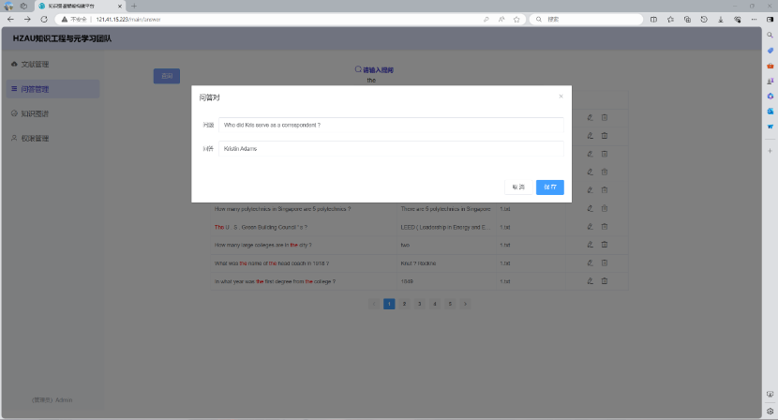The image size is (778, 420).
Task: Click the answer field containing Kristin Adams
Action: coord(391,148)
